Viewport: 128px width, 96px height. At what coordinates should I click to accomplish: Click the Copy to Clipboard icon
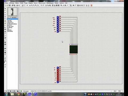pos(48,5)
